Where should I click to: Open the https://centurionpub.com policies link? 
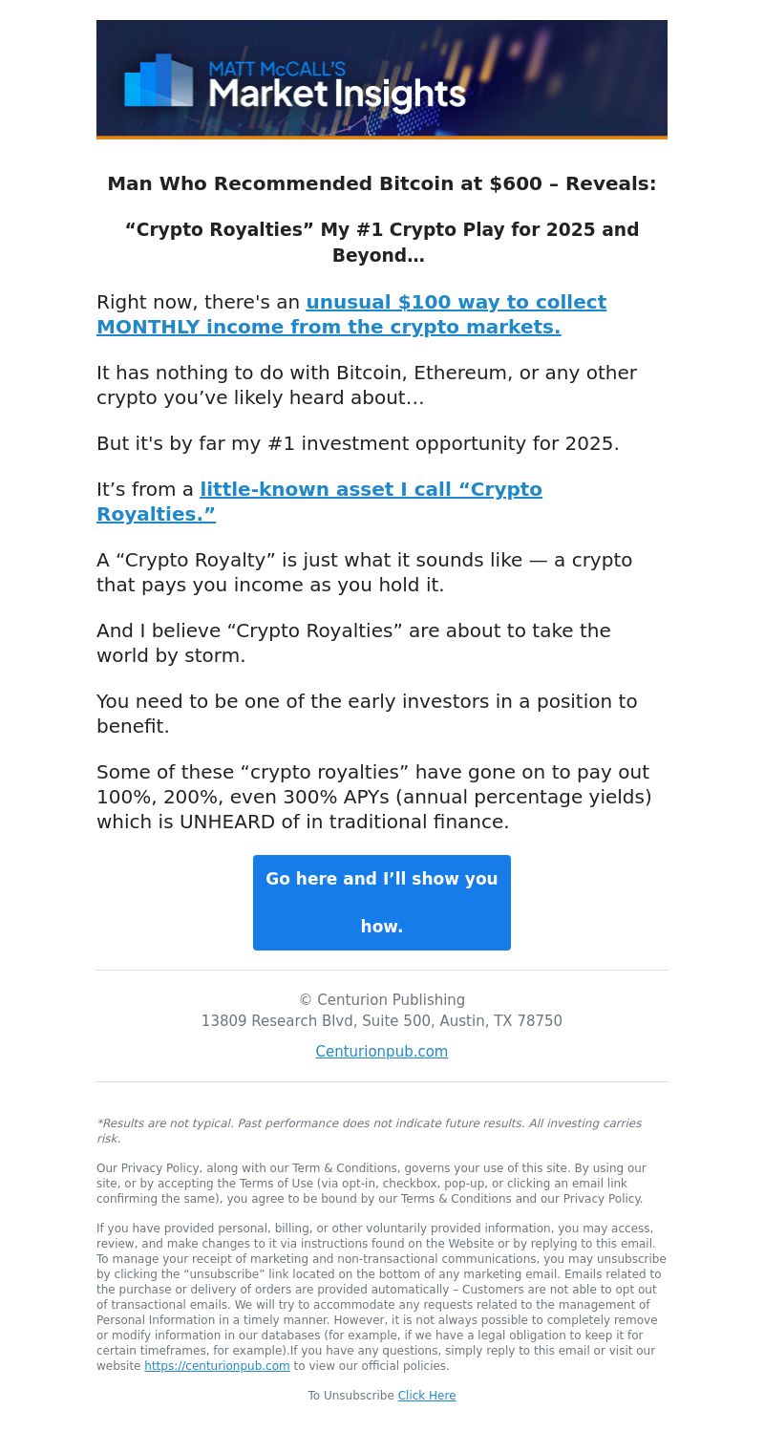point(217,1366)
